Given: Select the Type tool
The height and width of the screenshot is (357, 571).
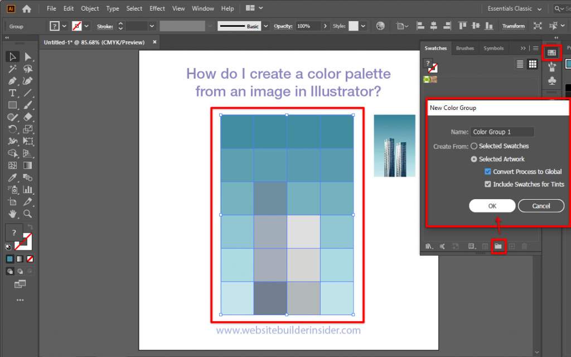Looking at the screenshot, I should click(x=12, y=93).
